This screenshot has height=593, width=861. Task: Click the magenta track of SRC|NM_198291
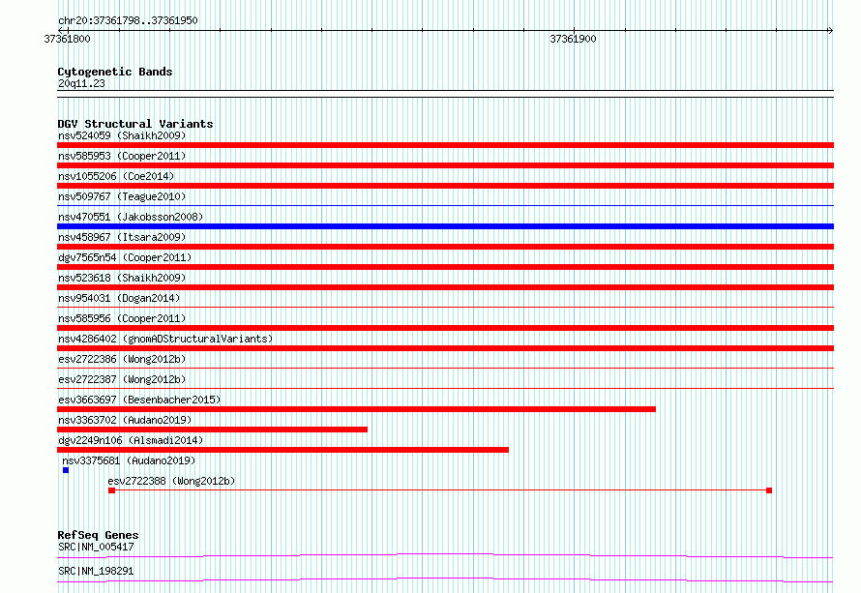tap(445, 579)
